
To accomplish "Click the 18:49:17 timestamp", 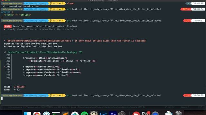I will [x=198, y=20].
